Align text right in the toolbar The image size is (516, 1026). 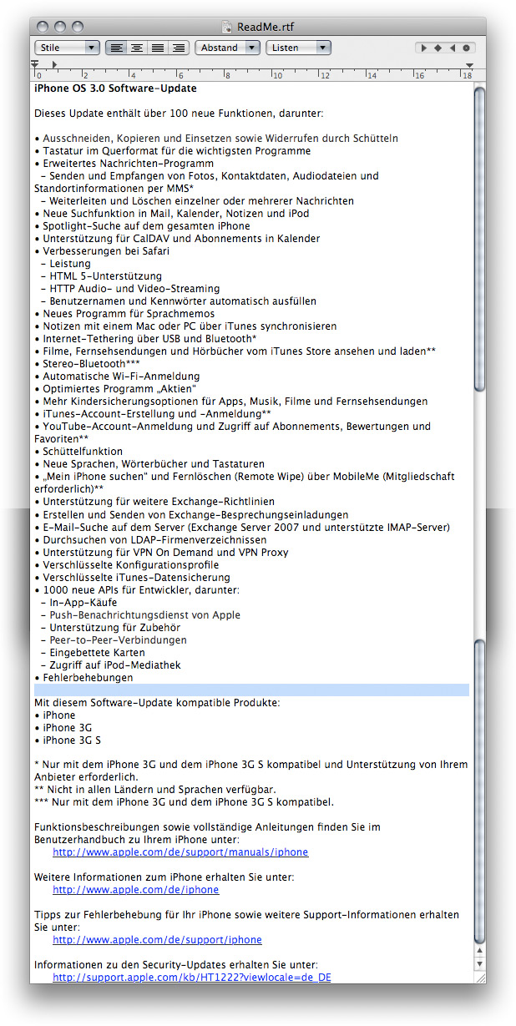(177, 48)
